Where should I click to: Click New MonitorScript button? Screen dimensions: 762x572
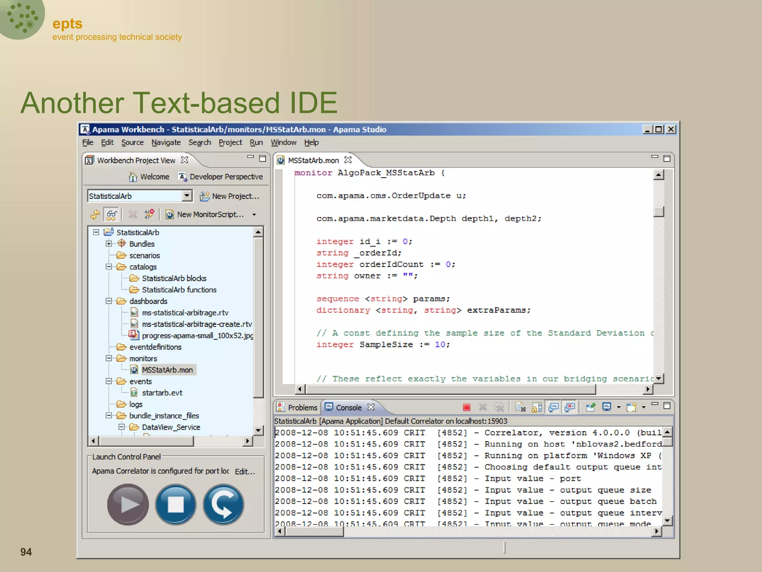pyautogui.click(x=205, y=214)
